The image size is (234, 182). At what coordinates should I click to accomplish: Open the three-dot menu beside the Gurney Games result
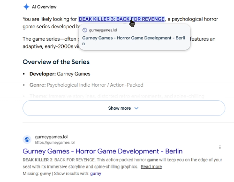pyautogui.click(x=220, y=147)
